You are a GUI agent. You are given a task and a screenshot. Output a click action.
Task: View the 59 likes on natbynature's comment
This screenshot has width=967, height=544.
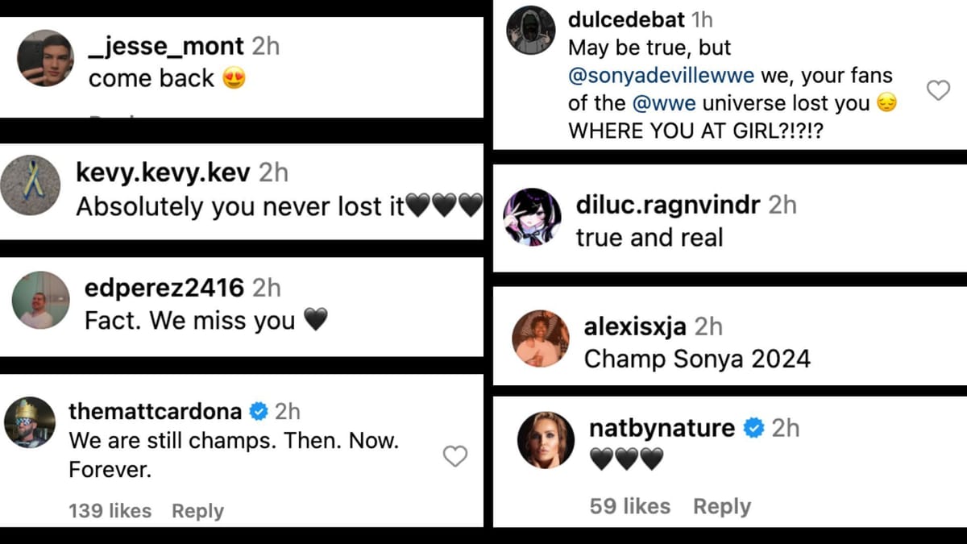click(x=629, y=506)
